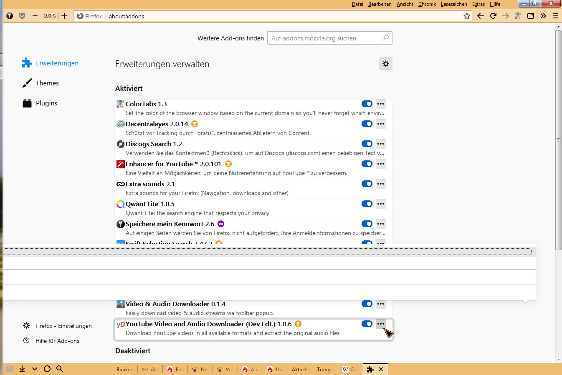Image resolution: width=562 pixels, height=375 pixels.
Task: Zoom out with the minus button
Action: [35, 16]
